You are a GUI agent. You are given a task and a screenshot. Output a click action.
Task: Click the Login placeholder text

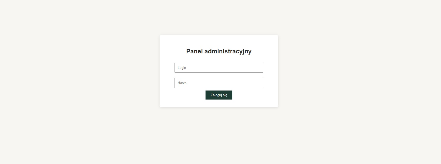182,68
